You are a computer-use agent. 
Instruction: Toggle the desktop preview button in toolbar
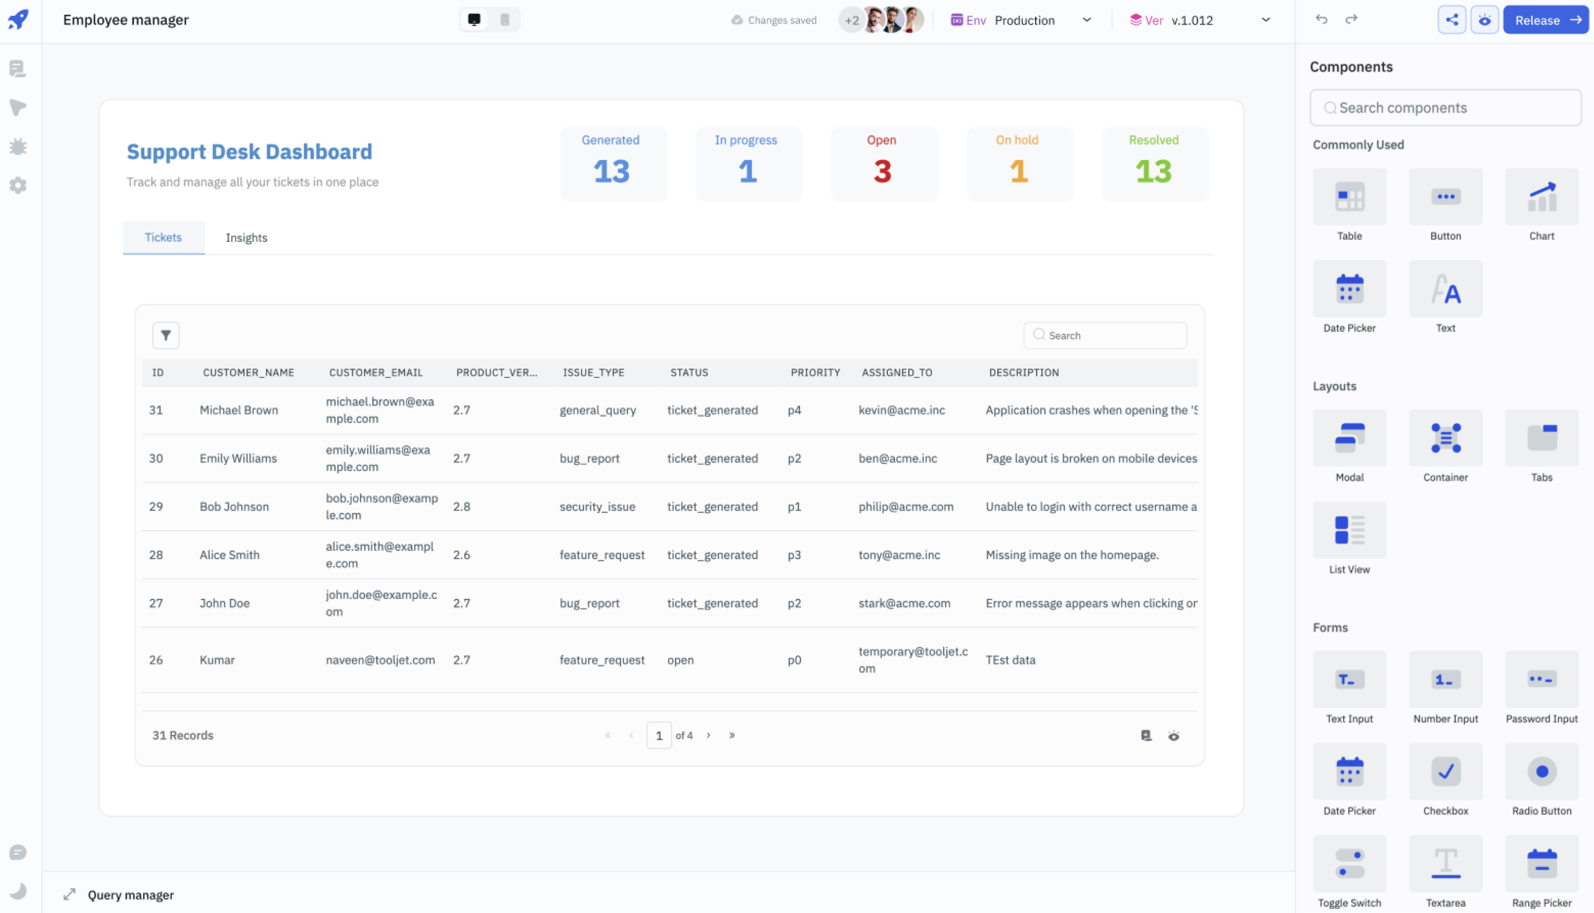click(474, 20)
